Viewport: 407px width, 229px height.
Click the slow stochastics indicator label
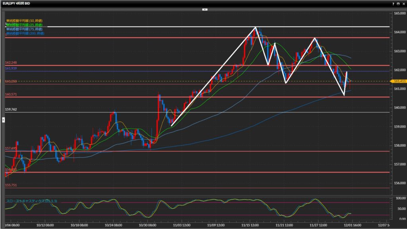click(32, 202)
